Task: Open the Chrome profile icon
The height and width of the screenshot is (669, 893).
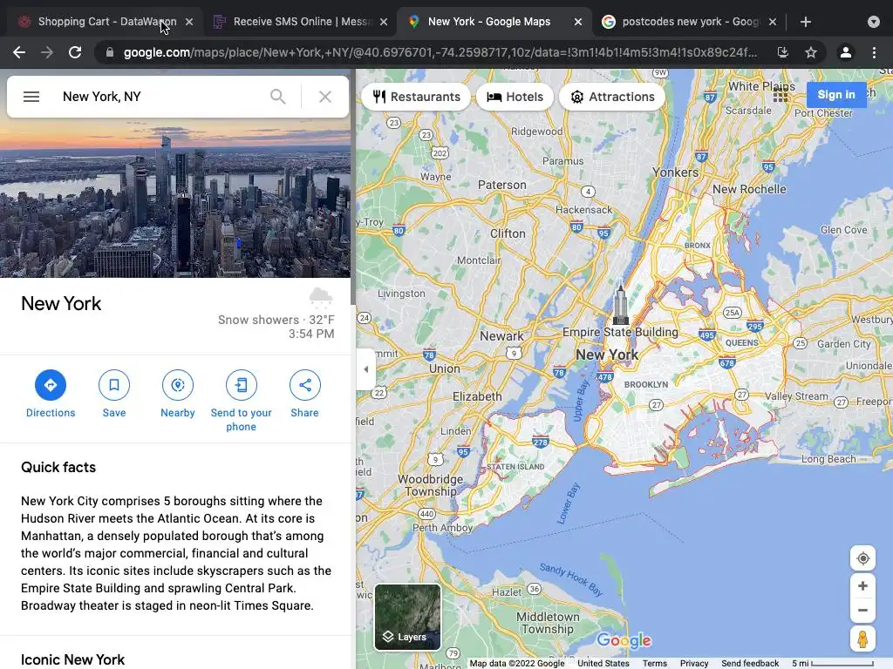Action: point(846,52)
